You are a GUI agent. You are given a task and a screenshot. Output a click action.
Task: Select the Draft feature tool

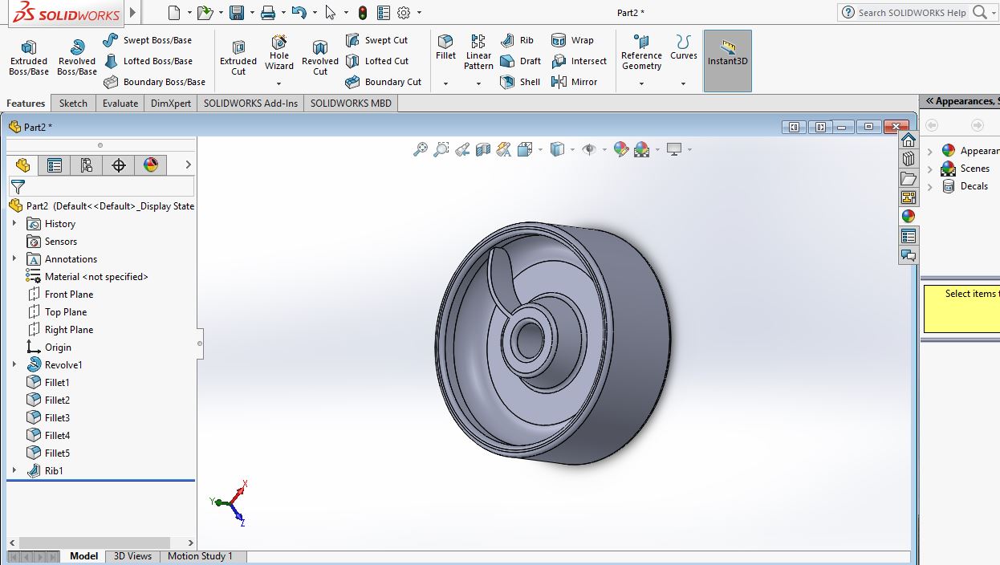(x=520, y=61)
